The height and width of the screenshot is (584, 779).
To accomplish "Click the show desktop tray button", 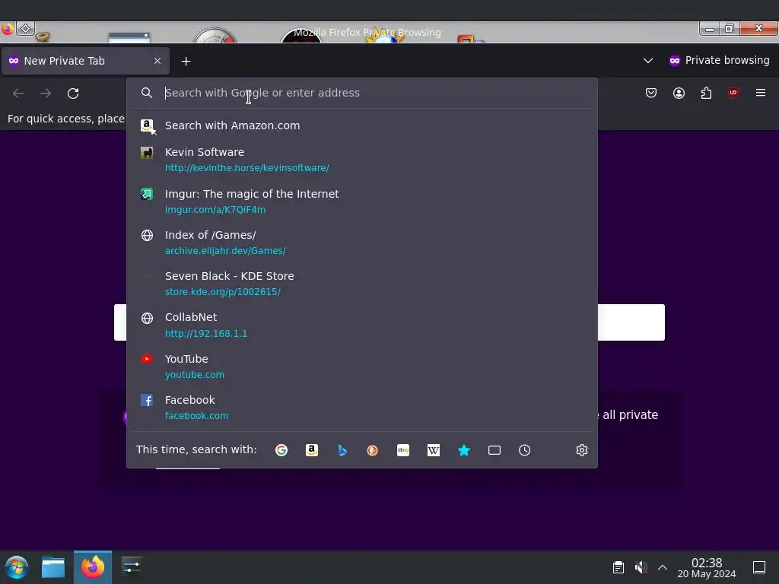I will (x=759, y=567).
